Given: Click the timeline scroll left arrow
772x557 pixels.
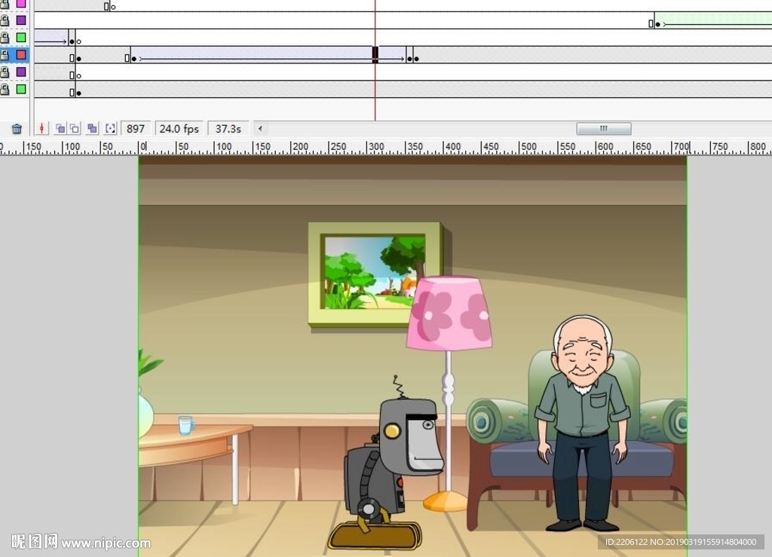Looking at the screenshot, I should pos(261,129).
